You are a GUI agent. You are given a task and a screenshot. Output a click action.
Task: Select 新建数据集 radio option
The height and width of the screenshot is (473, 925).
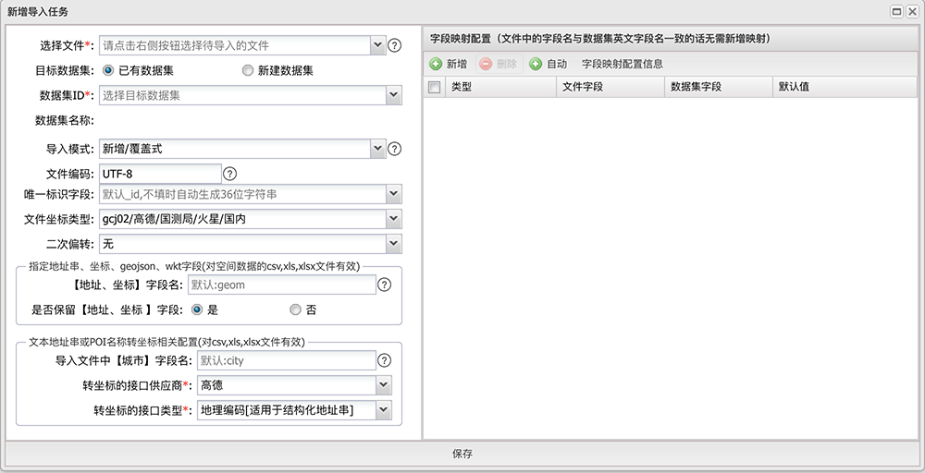coord(247,70)
